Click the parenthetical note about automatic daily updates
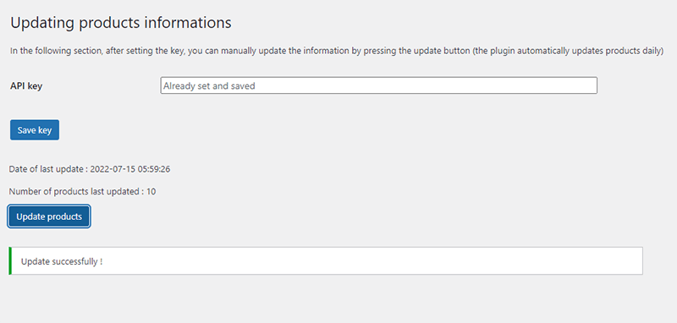 [x=568, y=51]
